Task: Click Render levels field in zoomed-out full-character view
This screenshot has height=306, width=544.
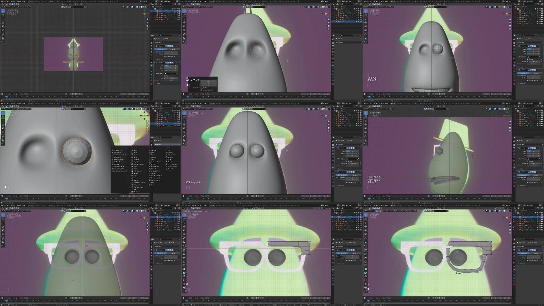Action: (x=171, y=54)
